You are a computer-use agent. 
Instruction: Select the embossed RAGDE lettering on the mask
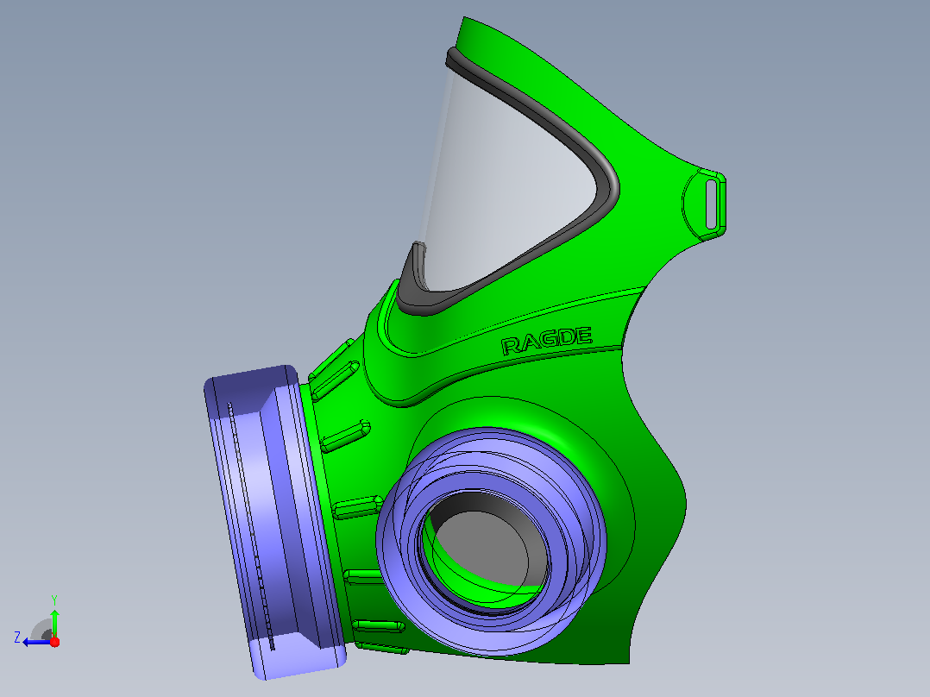(547, 341)
